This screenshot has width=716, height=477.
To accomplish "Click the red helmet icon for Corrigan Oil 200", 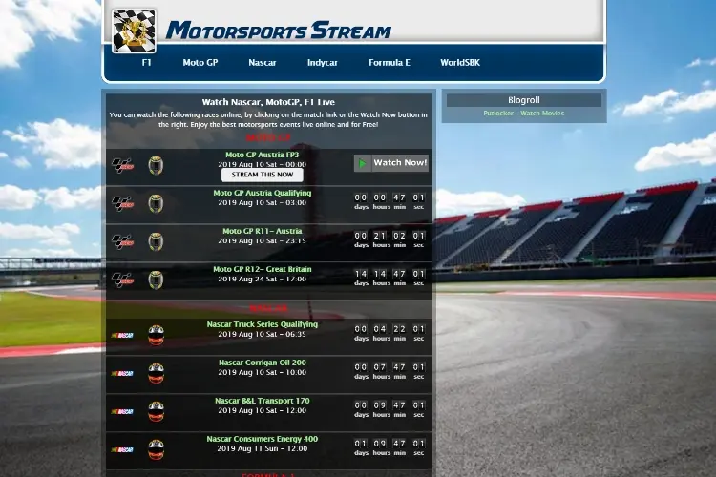I will tap(157, 373).
